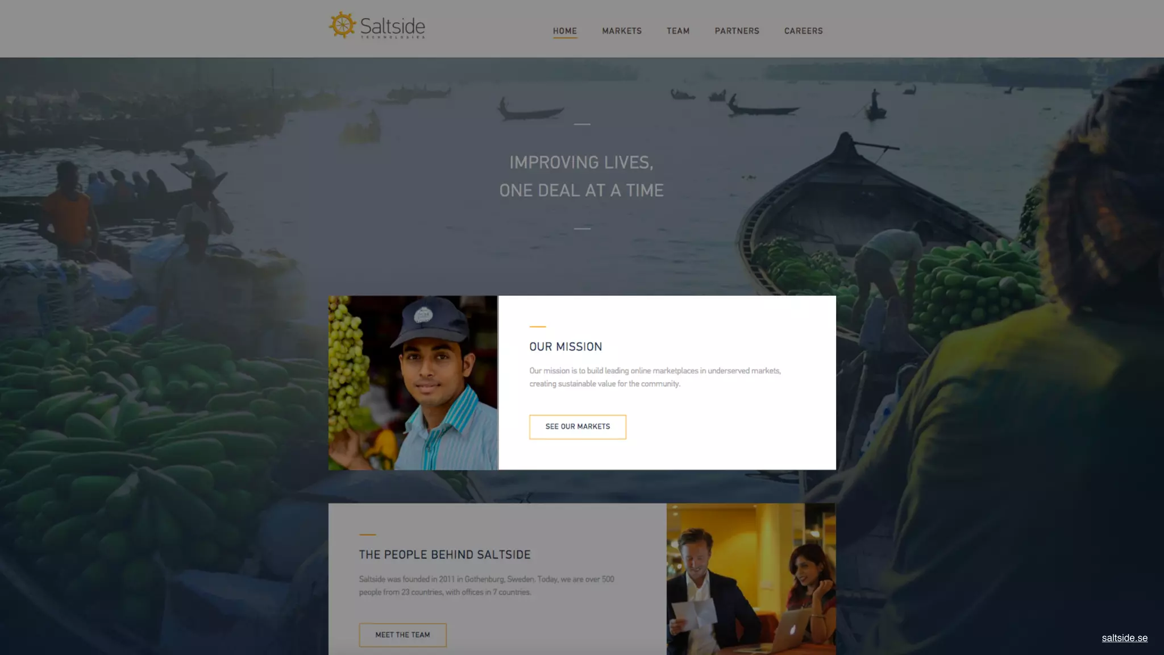This screenshot has height=655, width=1164.
Task: Click the paragraph about Gothenburg founding
Action: point(487,586)
